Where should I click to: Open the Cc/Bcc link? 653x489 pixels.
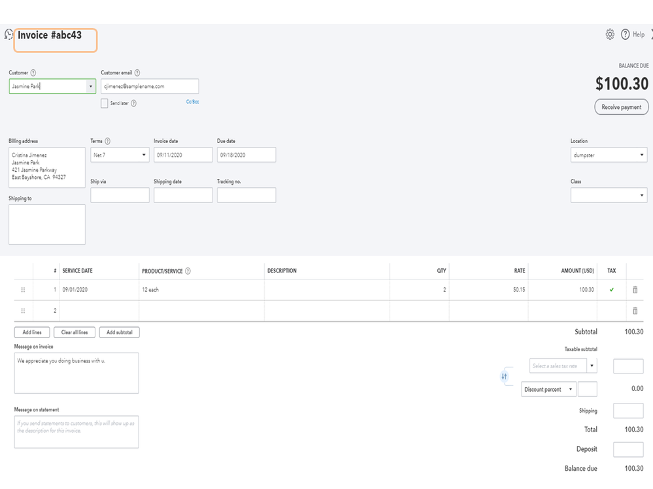pyautogui.click(x=192, y=102)
